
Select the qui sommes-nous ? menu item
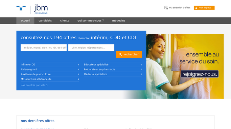(91, 20)
